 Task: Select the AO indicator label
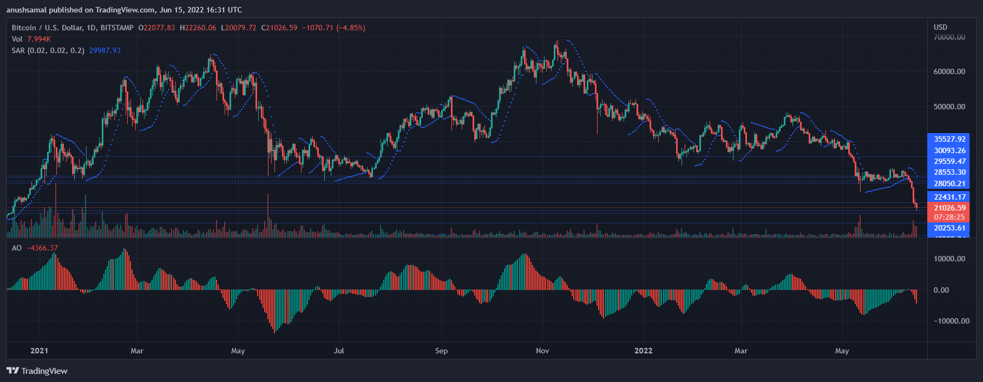click(x=17, y=248)
